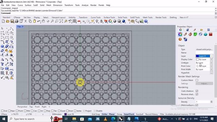Select the Polyline tool in the left toolbar

11,28
